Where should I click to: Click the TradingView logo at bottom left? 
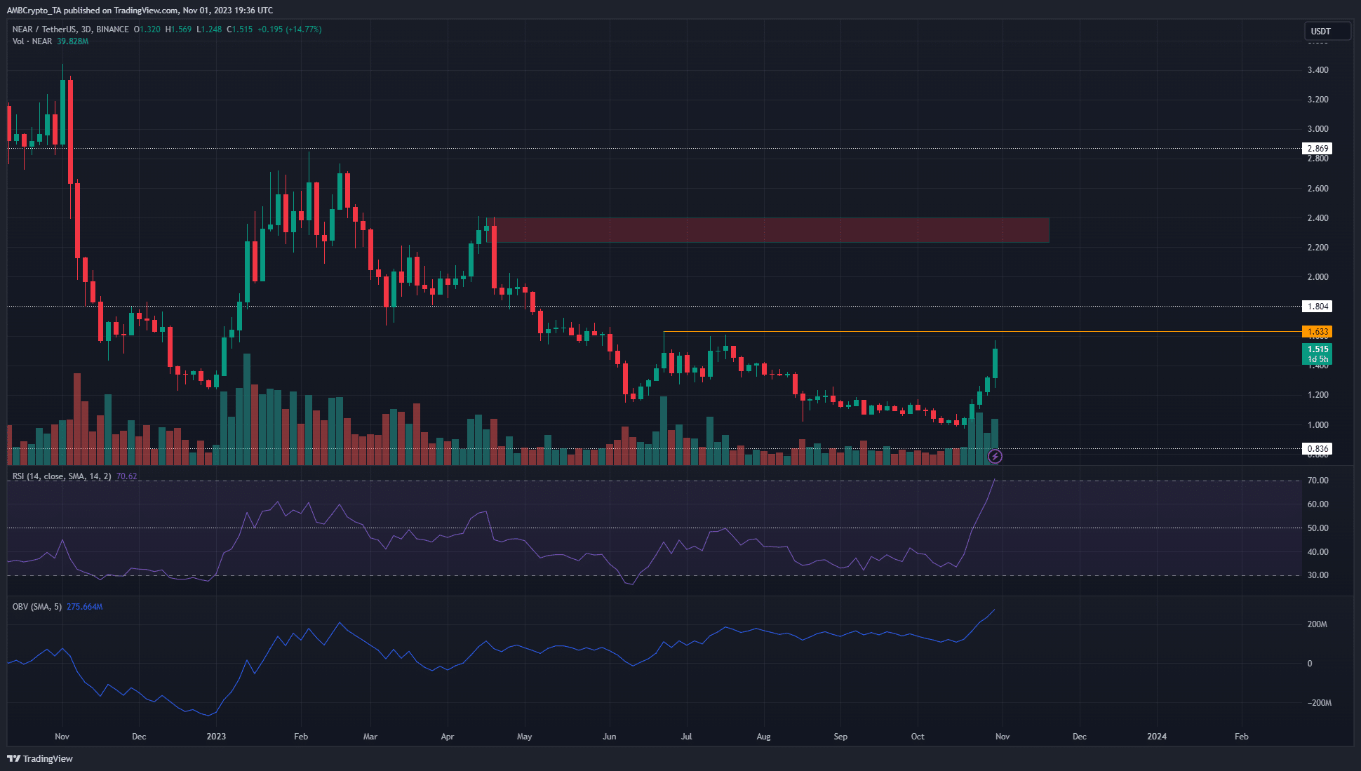[40, 758]
